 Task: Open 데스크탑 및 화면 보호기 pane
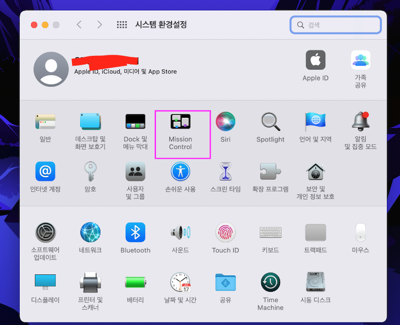click(91, 122)
